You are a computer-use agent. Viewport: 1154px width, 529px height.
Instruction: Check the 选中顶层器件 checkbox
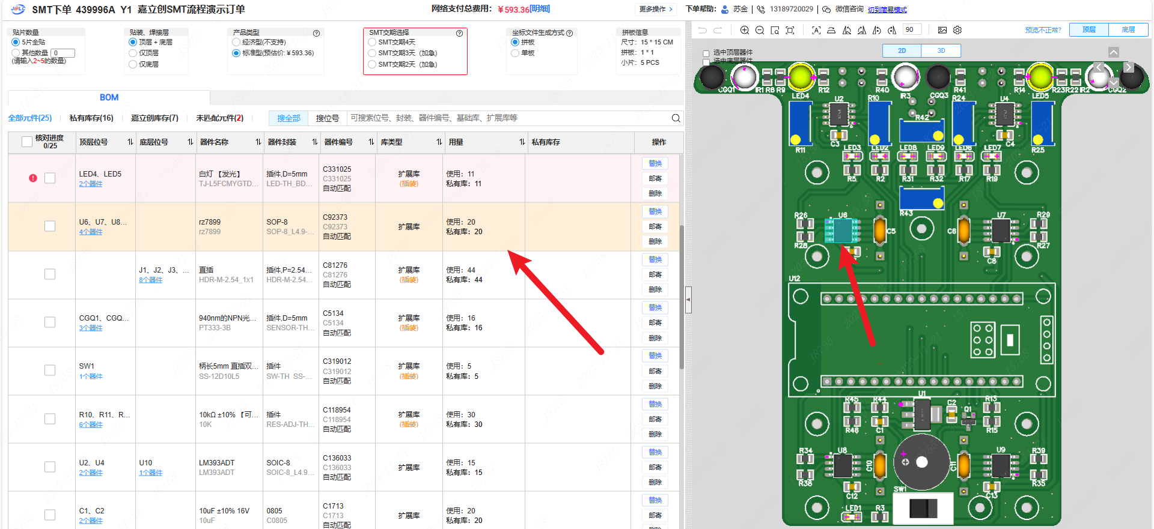tap(706, 53)
